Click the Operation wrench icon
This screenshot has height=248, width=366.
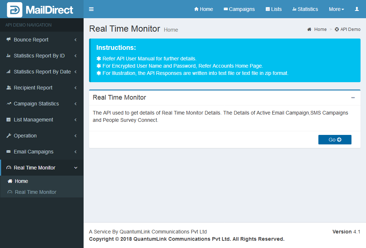[x=9, y=136]
